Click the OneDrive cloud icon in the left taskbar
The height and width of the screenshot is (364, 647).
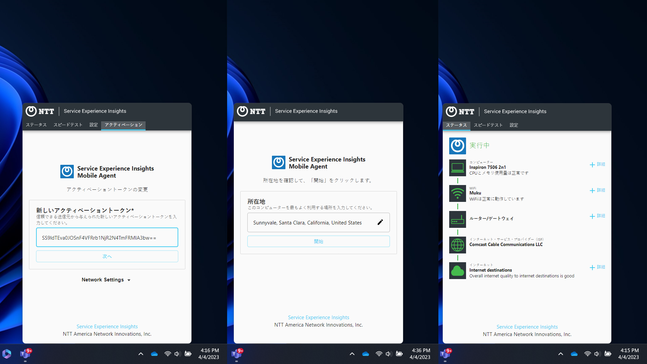(x=154, y=354)
